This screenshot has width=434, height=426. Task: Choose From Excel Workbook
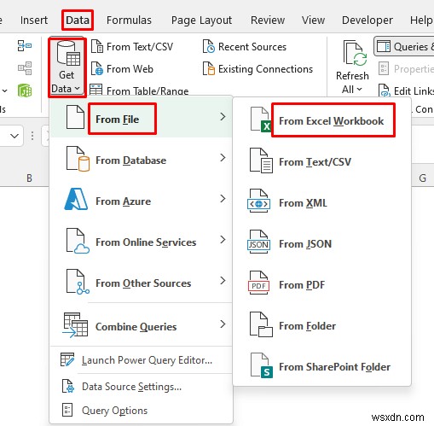pyautogui.click(x=331, y=121)
